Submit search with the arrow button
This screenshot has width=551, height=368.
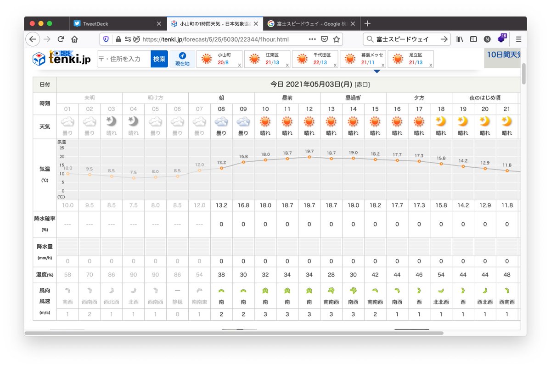coord(444,39)
